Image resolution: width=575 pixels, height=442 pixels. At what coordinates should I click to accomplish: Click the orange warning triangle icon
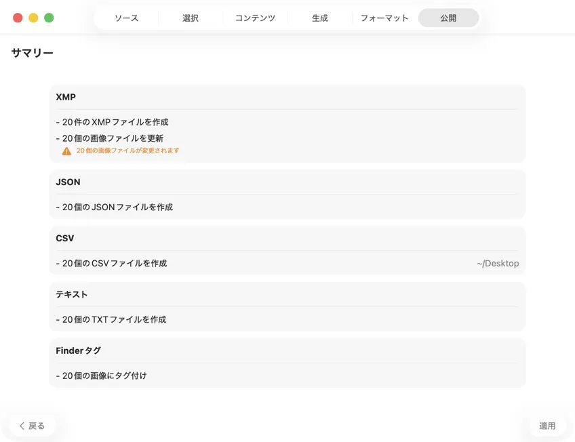[x=66, y=151]
